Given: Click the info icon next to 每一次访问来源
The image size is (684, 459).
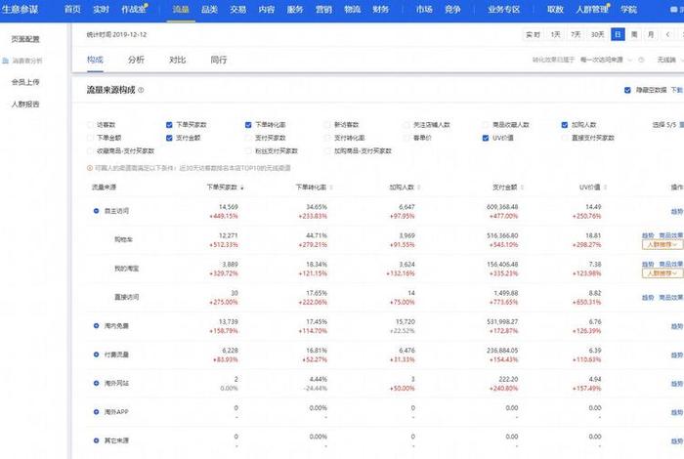Looking at the screenshot, I should [641, 61].
